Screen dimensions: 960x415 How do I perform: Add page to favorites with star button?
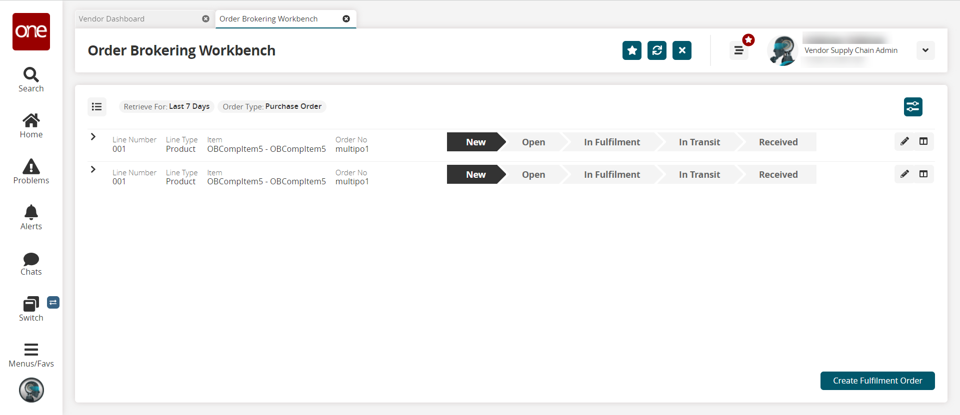(x=632, y=50)
